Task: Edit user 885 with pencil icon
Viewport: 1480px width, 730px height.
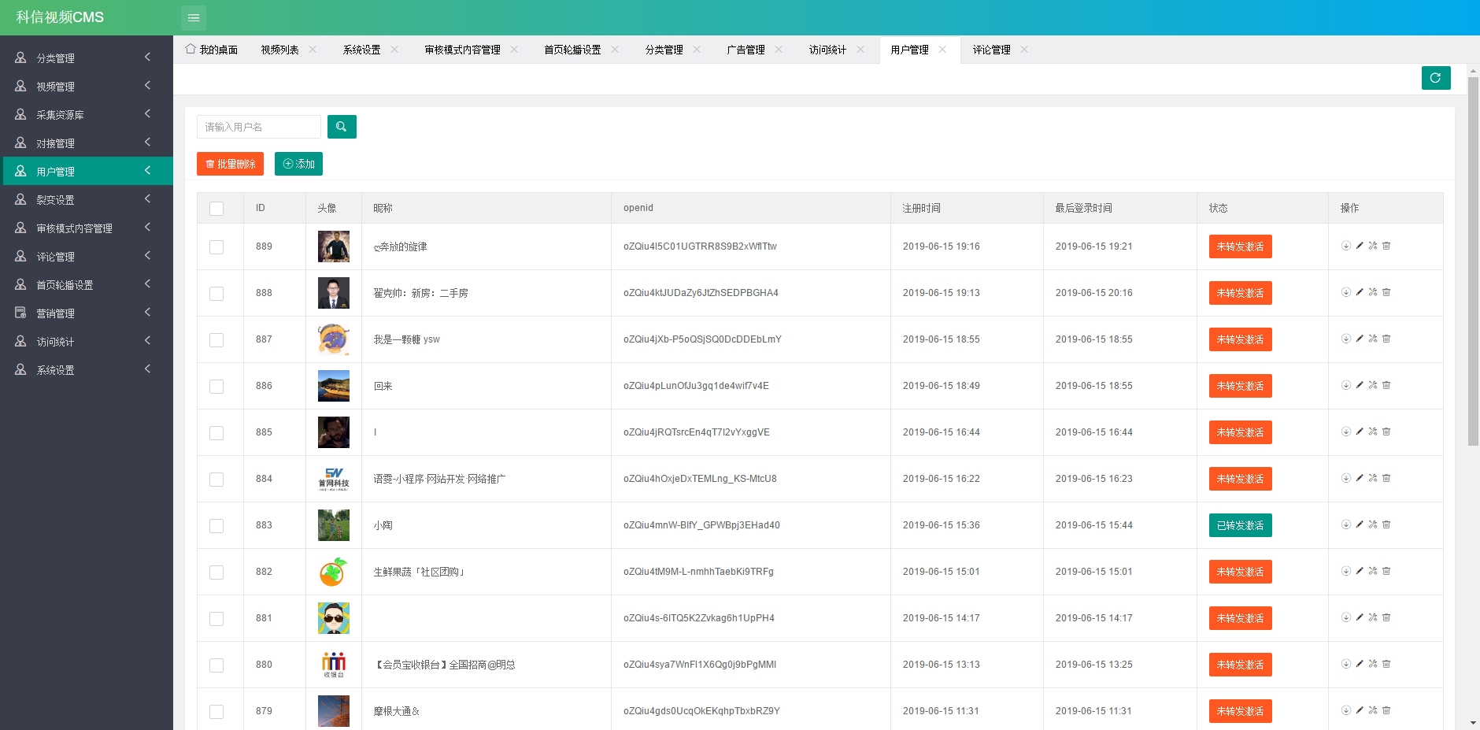Action: (x=1360, y=432)
